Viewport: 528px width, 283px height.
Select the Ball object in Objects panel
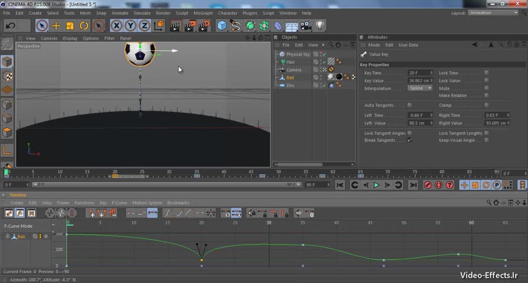point(291,77)
